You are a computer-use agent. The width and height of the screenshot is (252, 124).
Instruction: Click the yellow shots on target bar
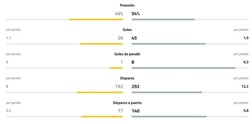102,117
